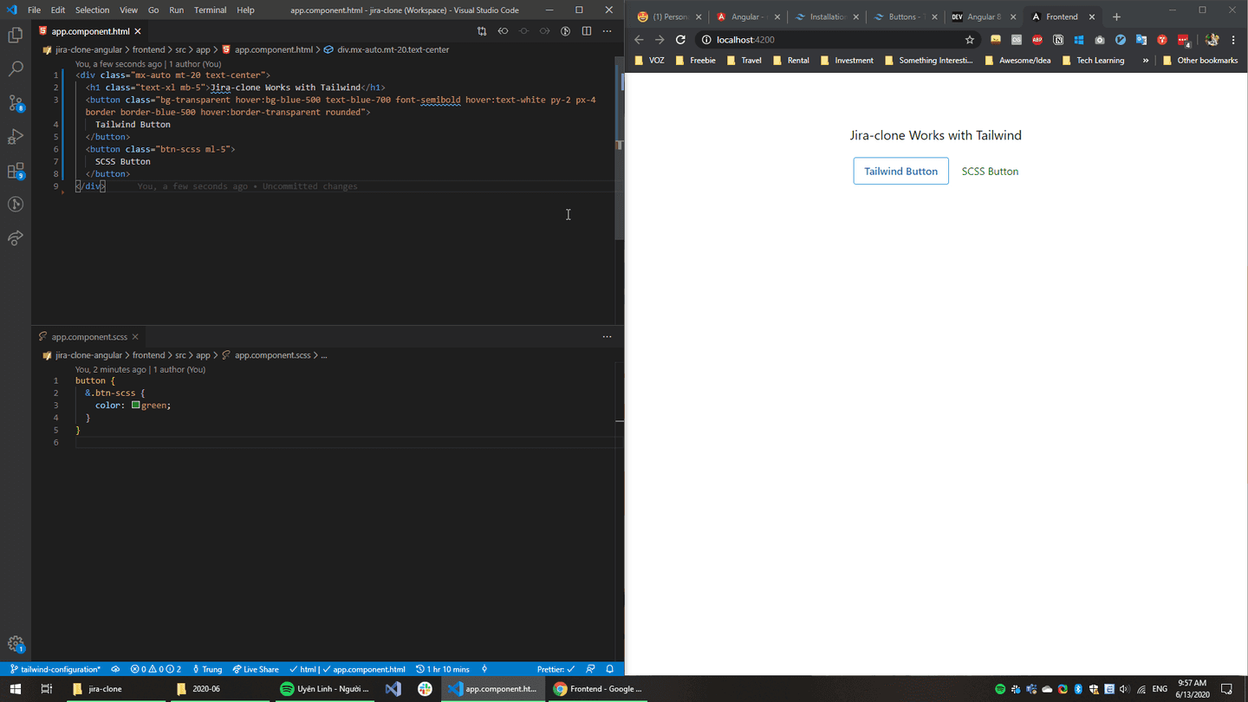Open the Explorer view in VS Code
Viewport: 1248px width, 702px height.
[15, 35]
